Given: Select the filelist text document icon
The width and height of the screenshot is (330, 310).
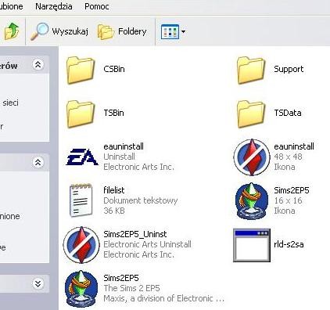Looking at the screenshot, I should [81, 200].
